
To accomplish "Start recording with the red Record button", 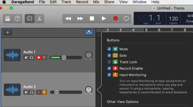I will [115, 19].
